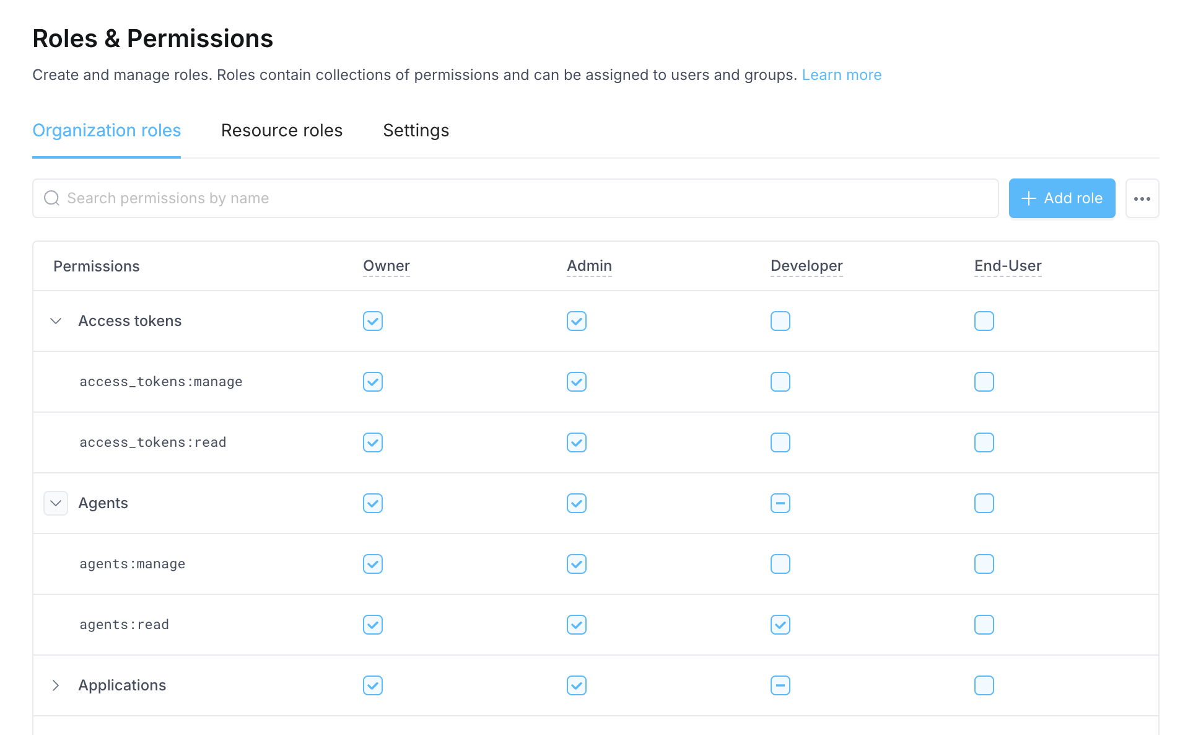Switch to the Resource roles tab
Viewport: 1193px width, 735px height.
click(x=282, y=131)
